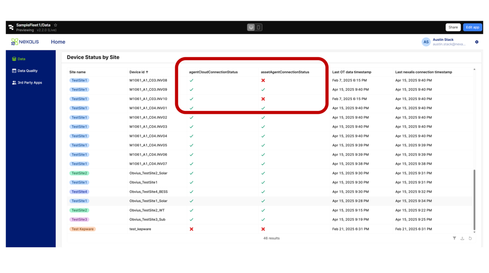Click the star favorite icon next to SampleFleet1/Data
Viewport: 489px width, 273px height.
(x=56, y=25)
